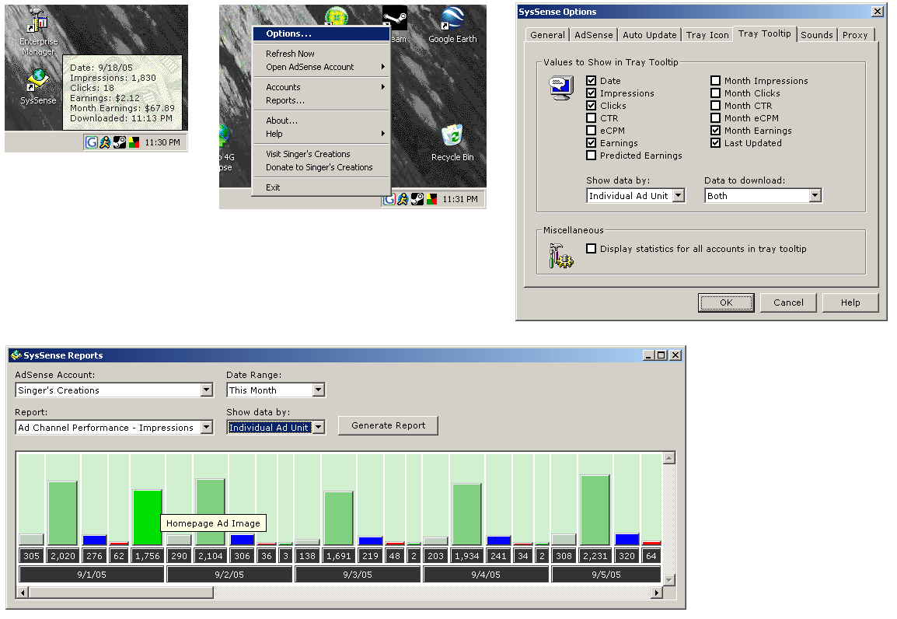Switch to the Auto Update tab
The image size is (897, 619).
(649, 35)
